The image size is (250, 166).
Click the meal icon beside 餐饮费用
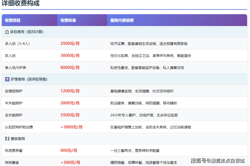pos(7,139)
